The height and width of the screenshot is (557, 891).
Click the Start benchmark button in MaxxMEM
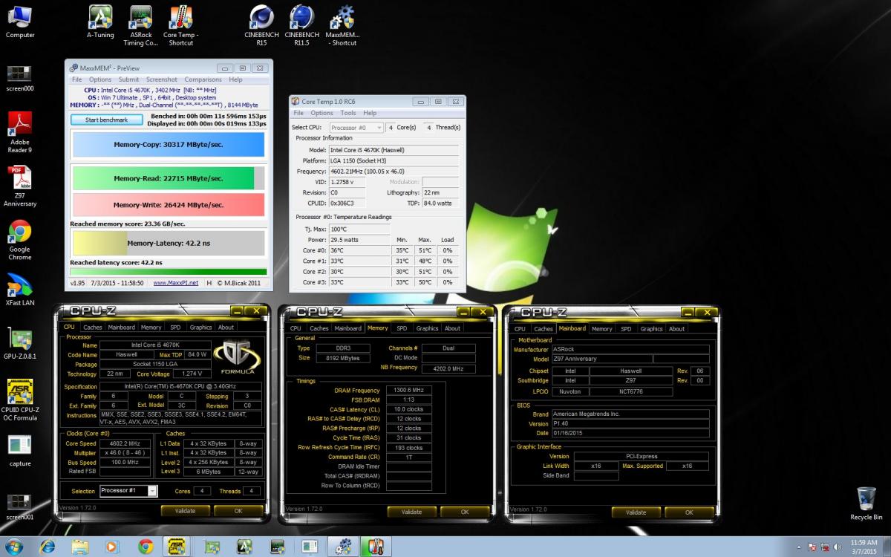tap(107, 120)
